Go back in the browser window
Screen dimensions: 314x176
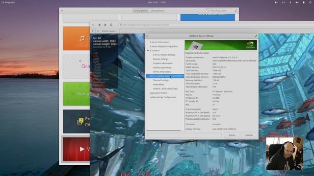coord(100,25)
